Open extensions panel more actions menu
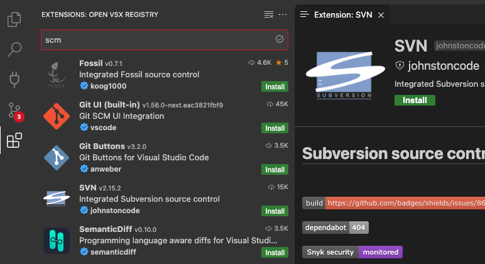This screenshot has height=264, width=485. tap(283, 14)
